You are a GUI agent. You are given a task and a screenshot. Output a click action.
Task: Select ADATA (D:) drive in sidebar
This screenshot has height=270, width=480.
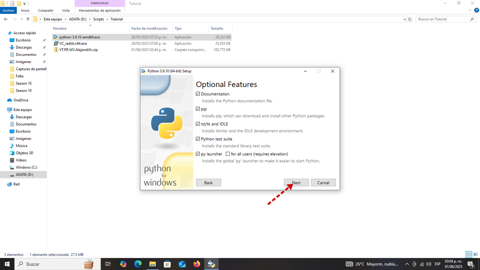24,174
